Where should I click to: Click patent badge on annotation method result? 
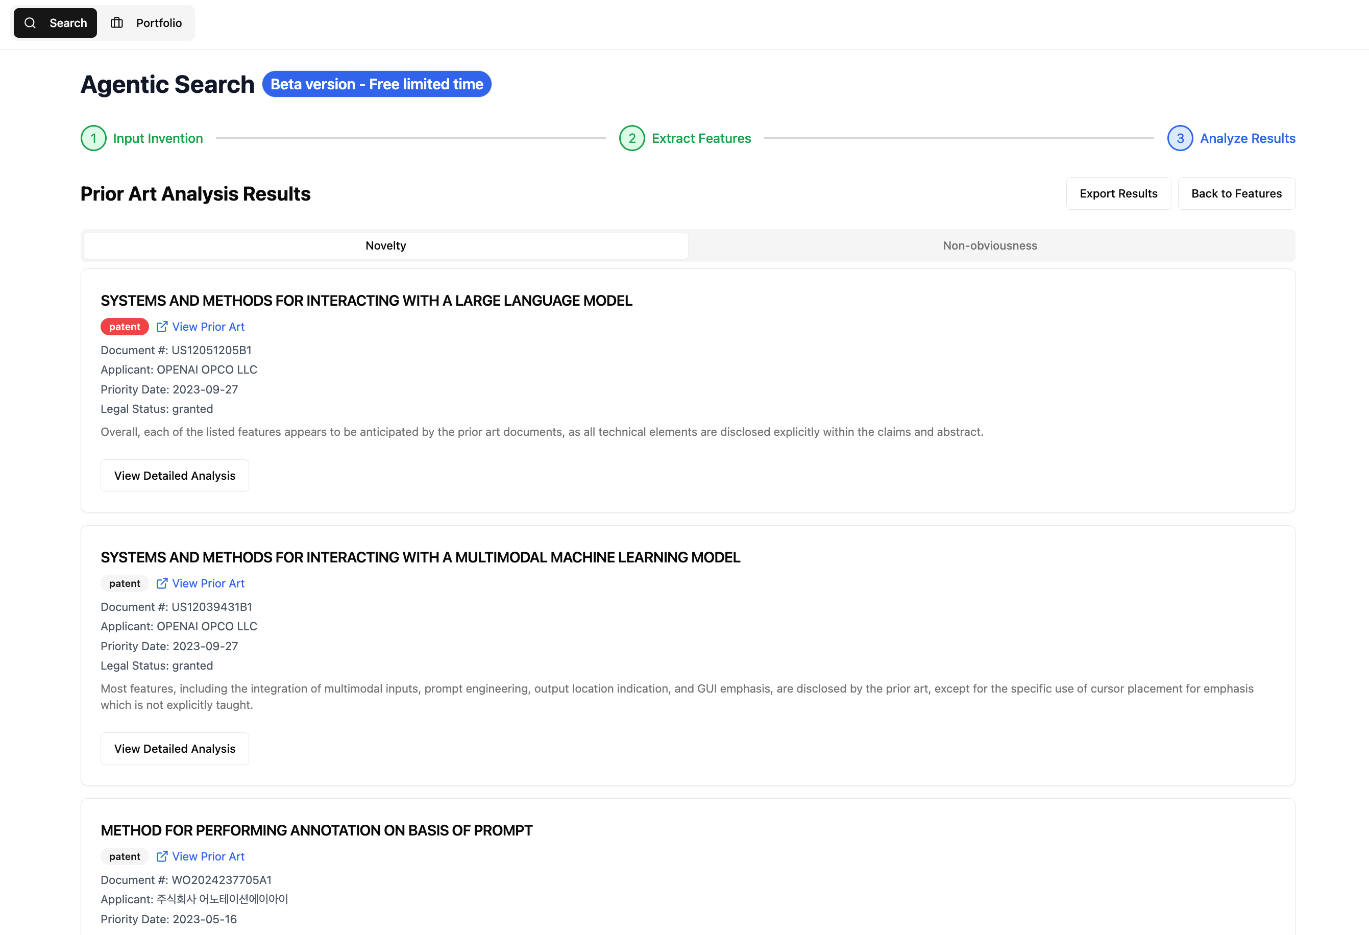[125, 856]
